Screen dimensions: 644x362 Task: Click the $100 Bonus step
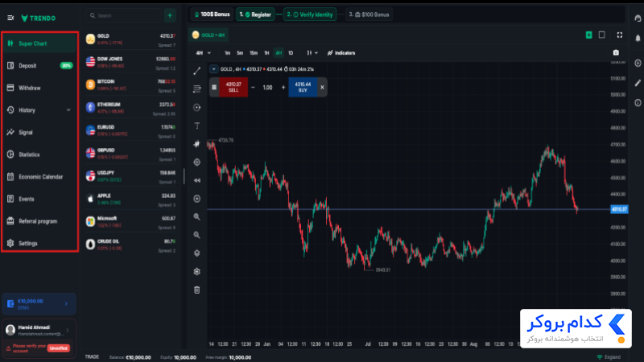coord(369,14)
